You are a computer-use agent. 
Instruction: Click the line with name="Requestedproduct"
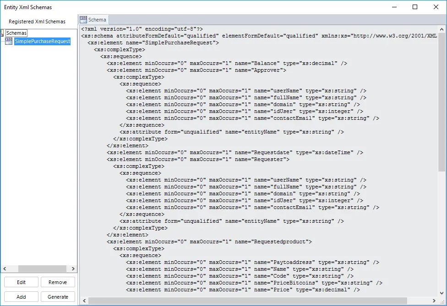[209, 242]
